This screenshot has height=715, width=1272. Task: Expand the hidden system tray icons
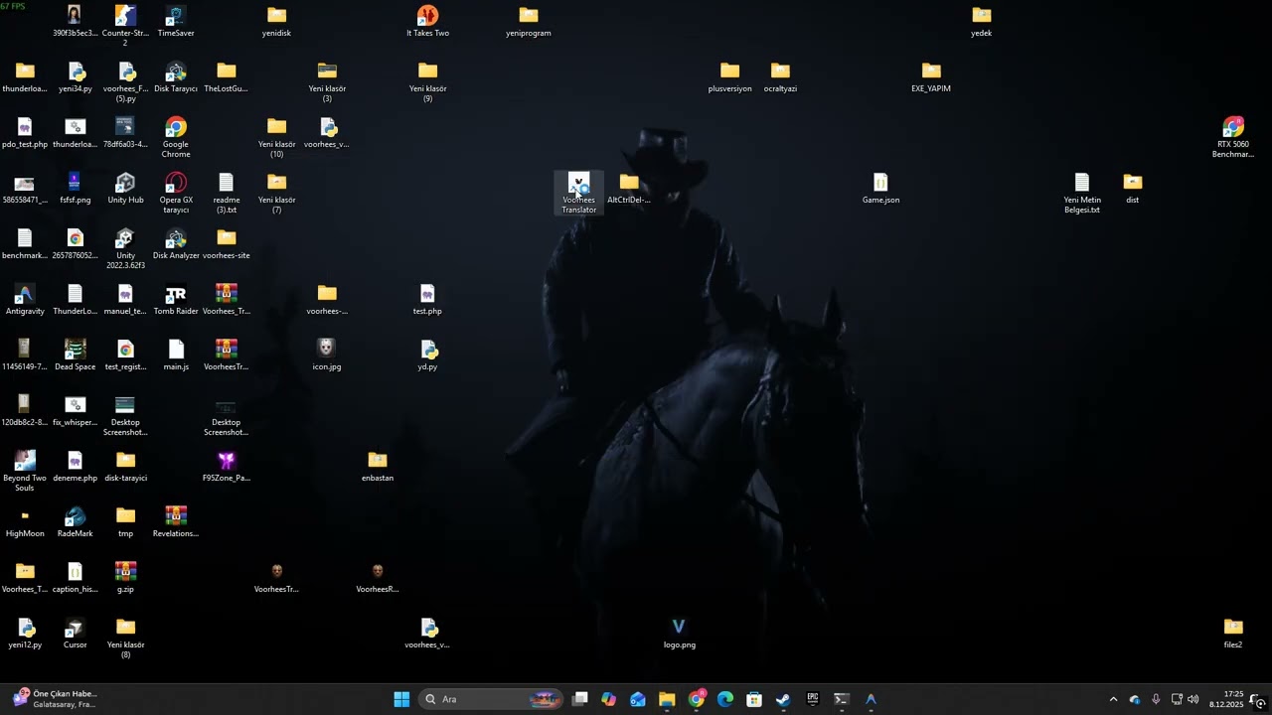pyautogui.click(x=1113, y=699)
